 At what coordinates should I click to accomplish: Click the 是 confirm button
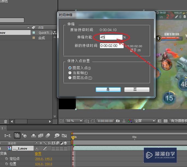108,90
